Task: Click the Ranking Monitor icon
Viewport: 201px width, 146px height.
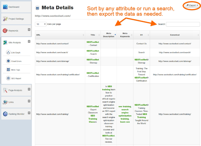Action: (x=5, y=114)
